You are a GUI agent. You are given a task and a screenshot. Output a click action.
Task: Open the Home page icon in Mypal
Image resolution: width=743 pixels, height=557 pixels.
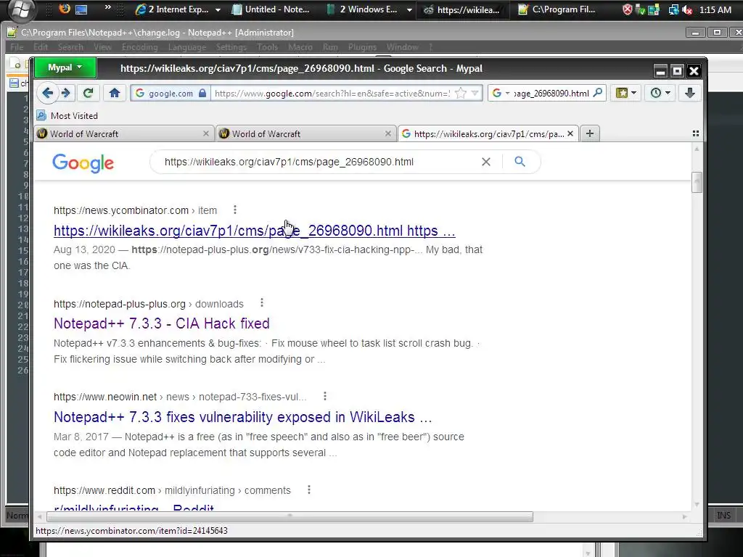click(114, 93)
